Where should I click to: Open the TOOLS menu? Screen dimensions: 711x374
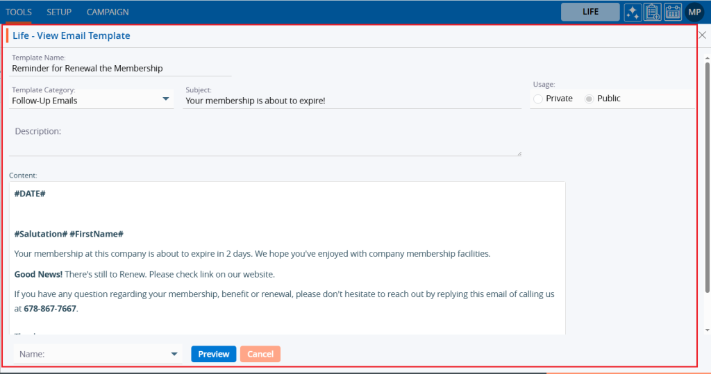(19, 12)
